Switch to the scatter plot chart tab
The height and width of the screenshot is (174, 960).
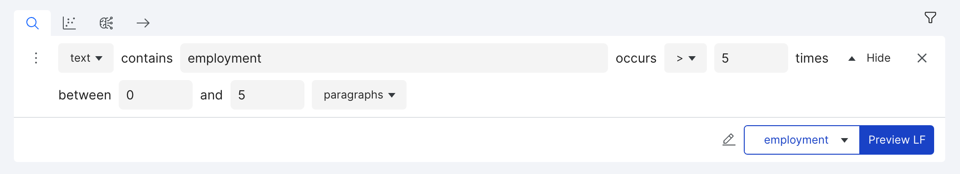pos(69,23)
